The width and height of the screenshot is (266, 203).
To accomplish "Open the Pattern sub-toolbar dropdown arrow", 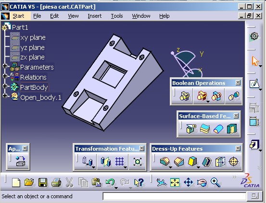I will tap(126, 167).
